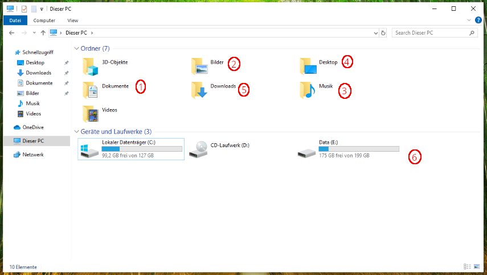This screenshot has width=487, height=275.
Task: Click the Properties quick access toolbar icon
Action: (24, 9)
